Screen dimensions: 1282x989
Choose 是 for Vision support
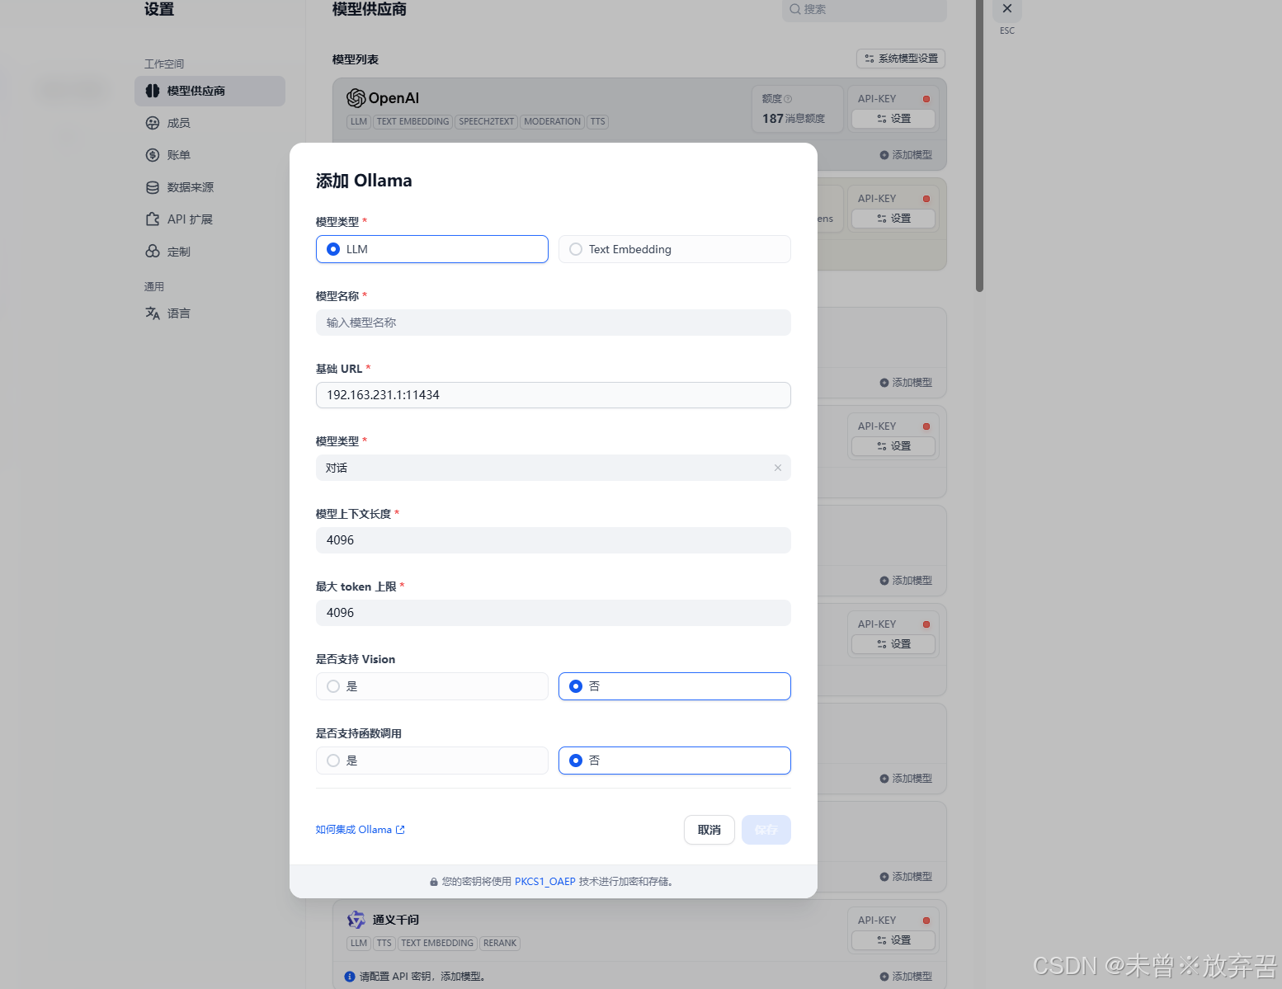(431, 686)
